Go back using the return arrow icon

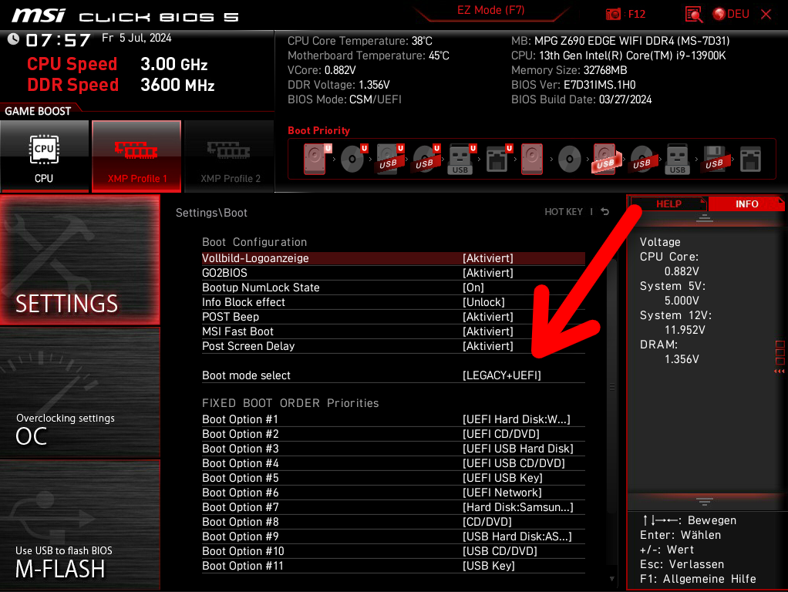(x=605, y=211)
